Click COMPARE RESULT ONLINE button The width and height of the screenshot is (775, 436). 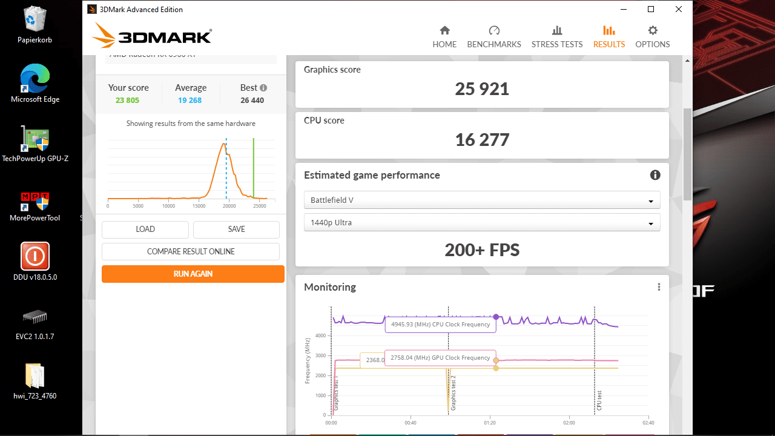point(191,251)
